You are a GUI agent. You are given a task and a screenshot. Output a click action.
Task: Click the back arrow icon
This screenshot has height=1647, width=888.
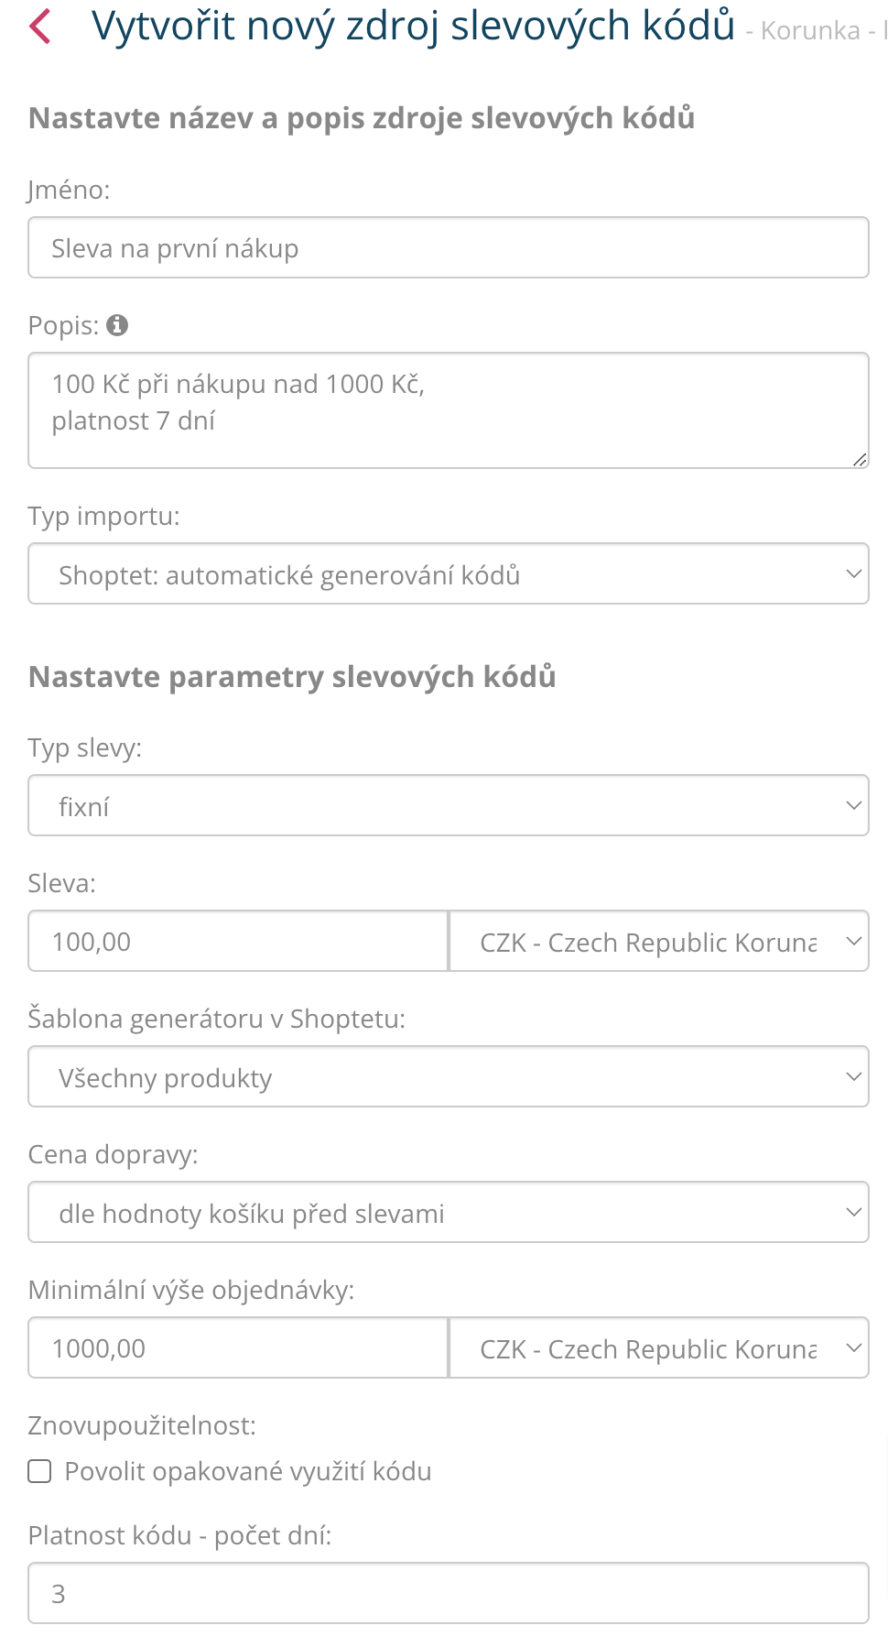click(x=40, y=27)
